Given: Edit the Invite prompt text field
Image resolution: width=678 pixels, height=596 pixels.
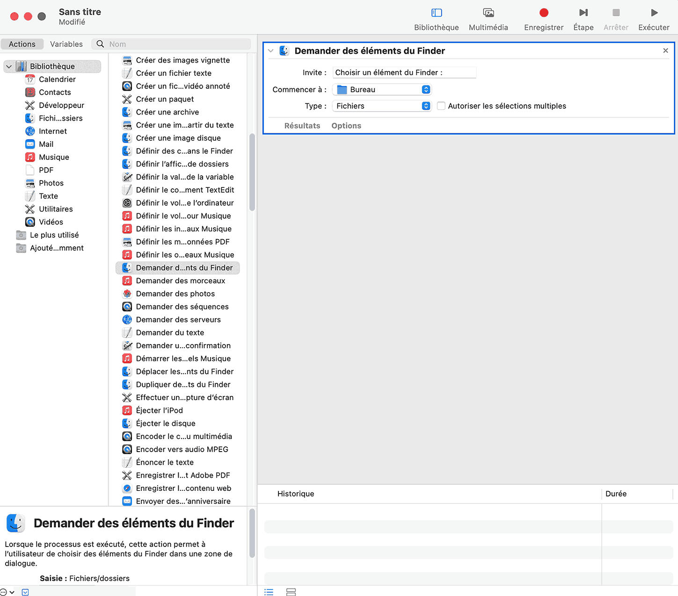Looking at the screenshot, I should pyautogui.click(x=404, y=72).
